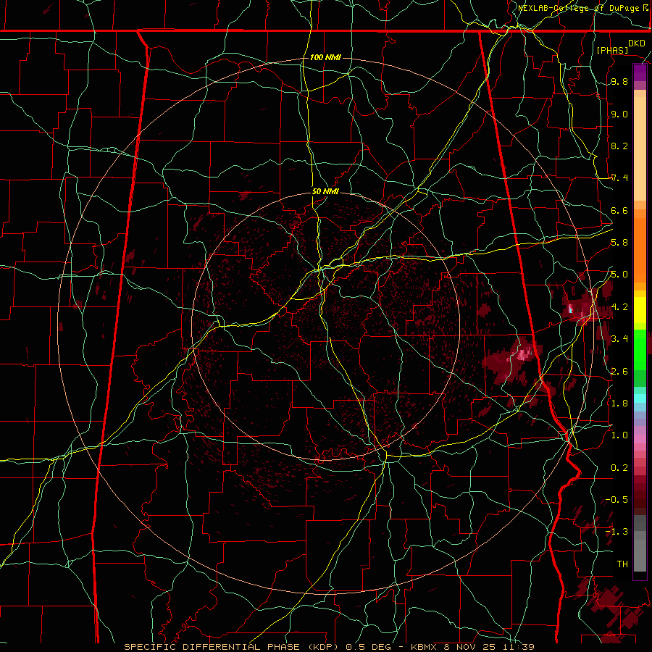Click the cyan segment of the color bar
Image resolution: width=652 pixels, height=652 pixels.
[x=640, y=398]
